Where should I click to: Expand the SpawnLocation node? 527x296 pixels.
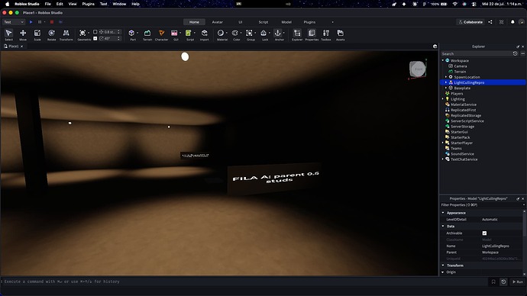coord(446,77)
